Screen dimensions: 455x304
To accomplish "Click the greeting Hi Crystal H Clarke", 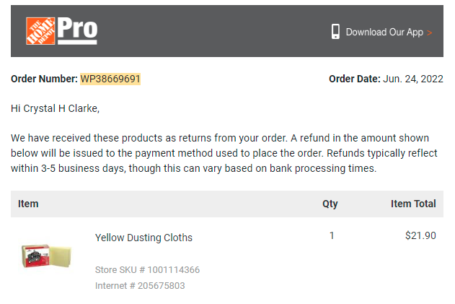I will tap(55, 108).
